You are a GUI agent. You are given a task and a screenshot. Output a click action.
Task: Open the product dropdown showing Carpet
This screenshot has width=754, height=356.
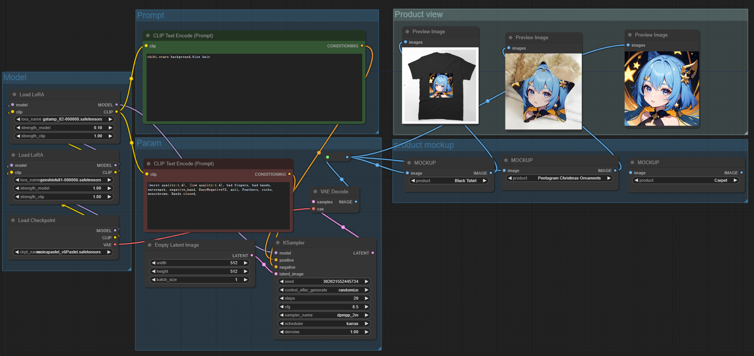tap(686, 180)
